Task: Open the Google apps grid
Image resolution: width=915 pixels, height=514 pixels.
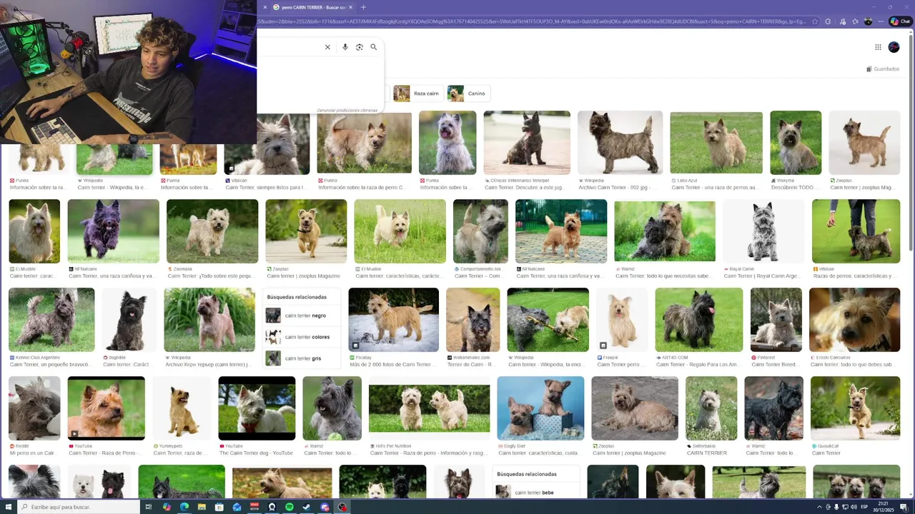Action: point(878,47)
